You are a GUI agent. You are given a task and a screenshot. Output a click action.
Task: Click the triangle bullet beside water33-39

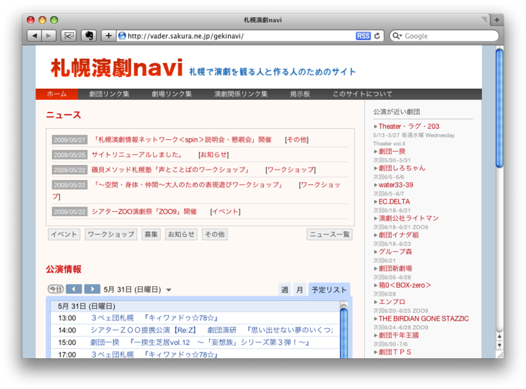click(375, 185)
